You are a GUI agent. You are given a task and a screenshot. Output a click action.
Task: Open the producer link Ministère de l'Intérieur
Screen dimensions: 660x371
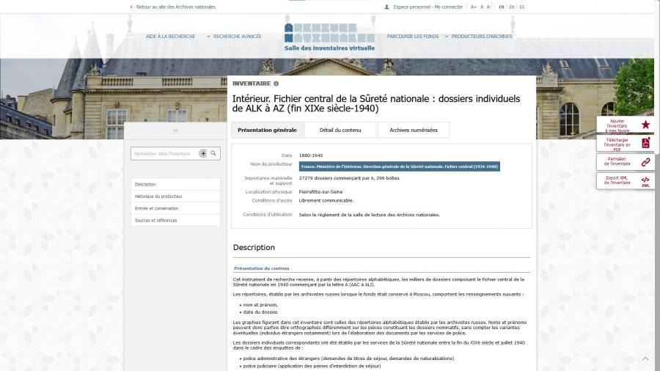[x=400, y=166]
